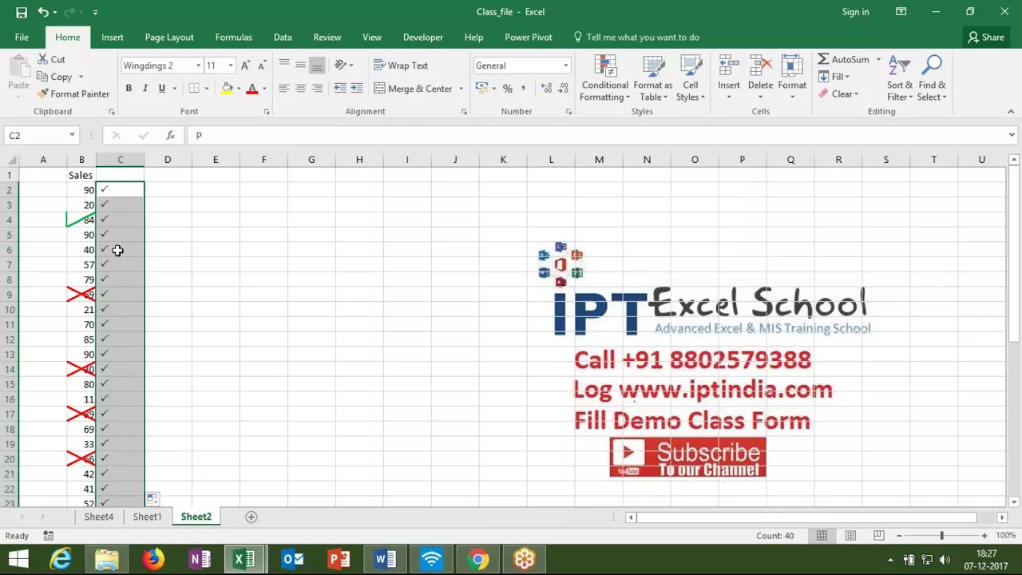Viewport: 1022px width, 575px height.
Task: Decrease the font size
Action: pos(261,65)
